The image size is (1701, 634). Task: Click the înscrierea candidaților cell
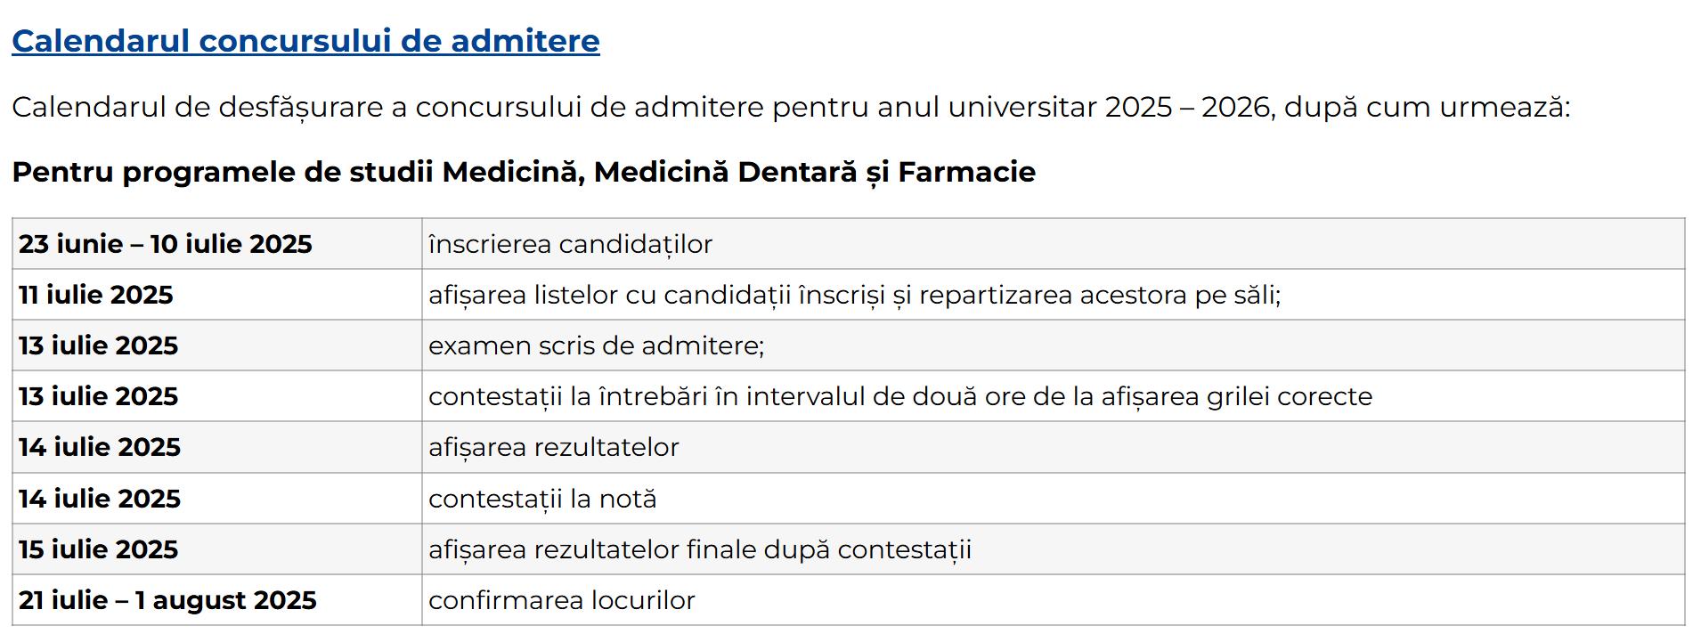(x=570, y=244)
